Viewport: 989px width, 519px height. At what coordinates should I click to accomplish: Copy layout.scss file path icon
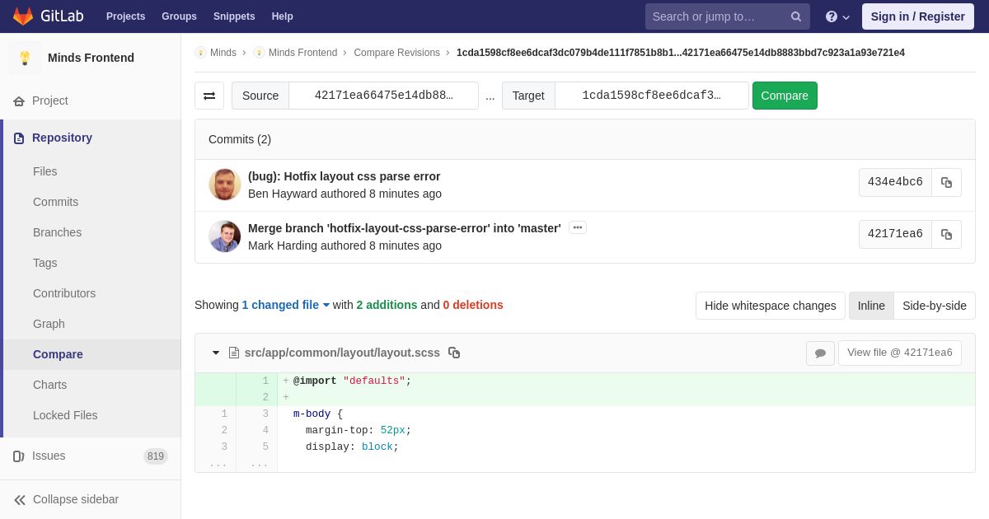click(x=454, y=353)
